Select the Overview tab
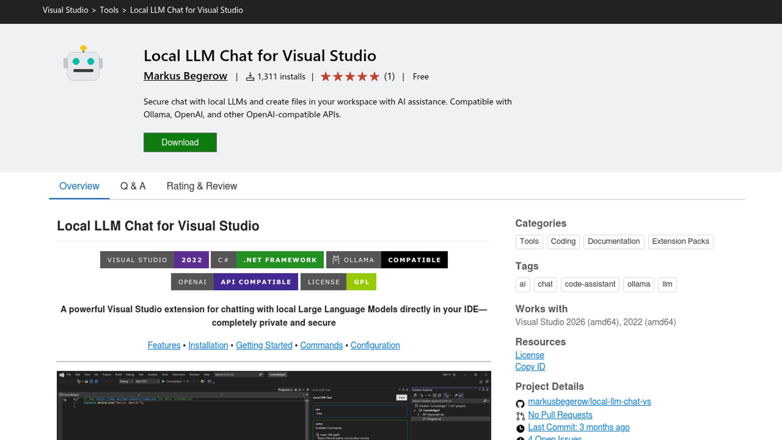Viewport: 782px width, 440px height. (x=79, y=186)
